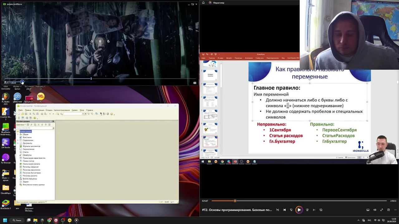Screen dimensions: 399x224
Task: Select Константы in configuration tree
Action: pyautogui.click(x=27, y=137)
